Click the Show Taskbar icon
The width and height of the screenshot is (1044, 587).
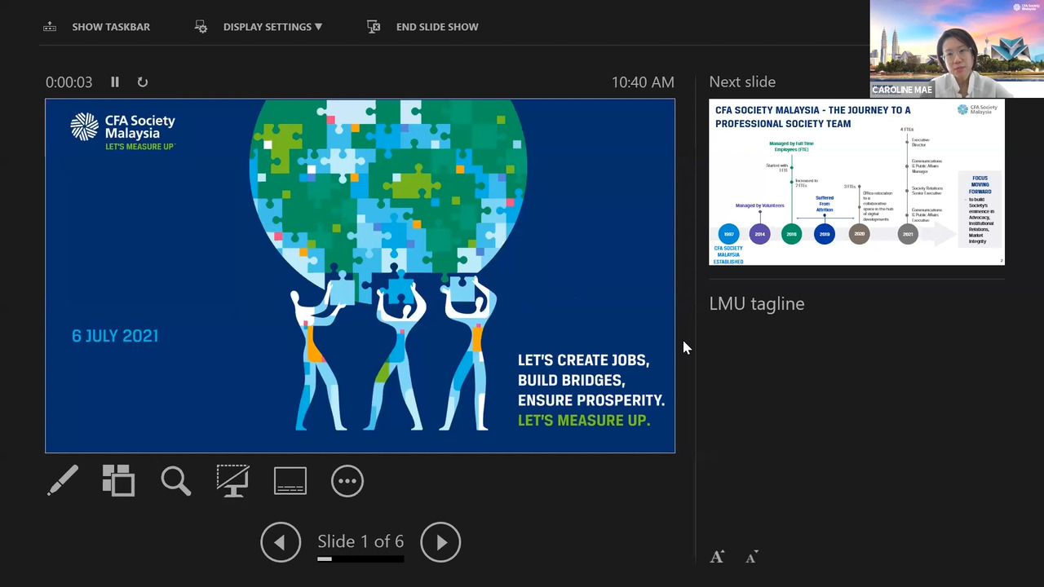tap(50, 27)
